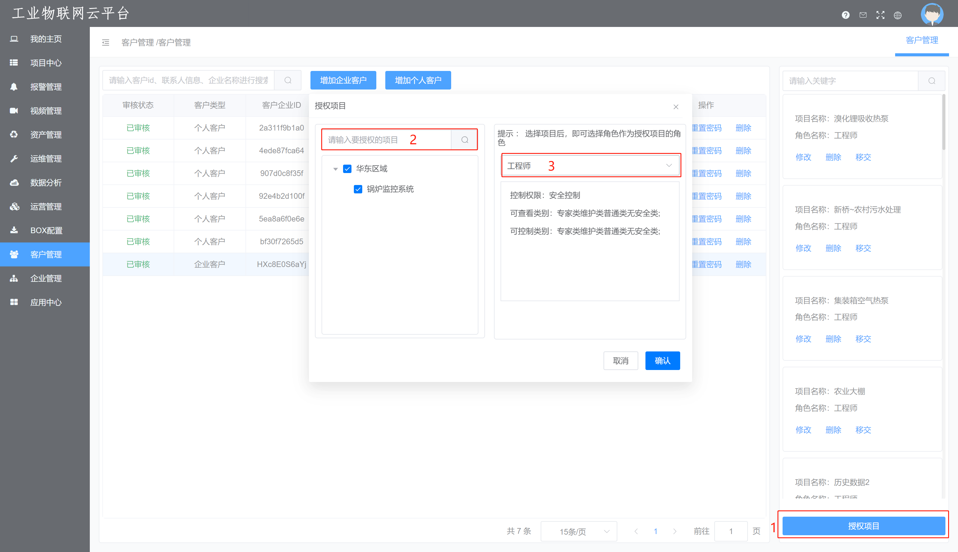The image size is (958, 552).
Task: Toggle fullscreen mode icon
Action: tap(880, 15)
